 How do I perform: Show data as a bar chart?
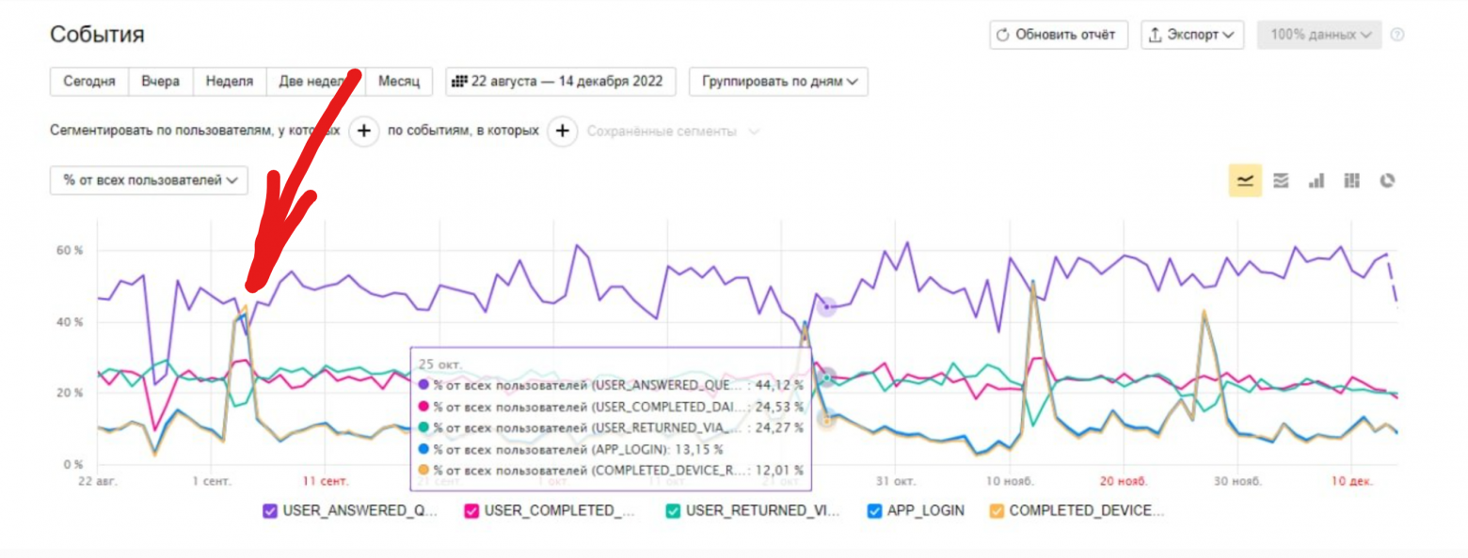(x=1316, y=181)
